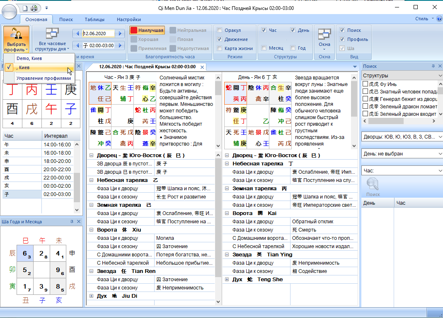The image size is (443, 318).
Task: Uncheck the Час structure checkbox
Action: click(x=264, y=30)
